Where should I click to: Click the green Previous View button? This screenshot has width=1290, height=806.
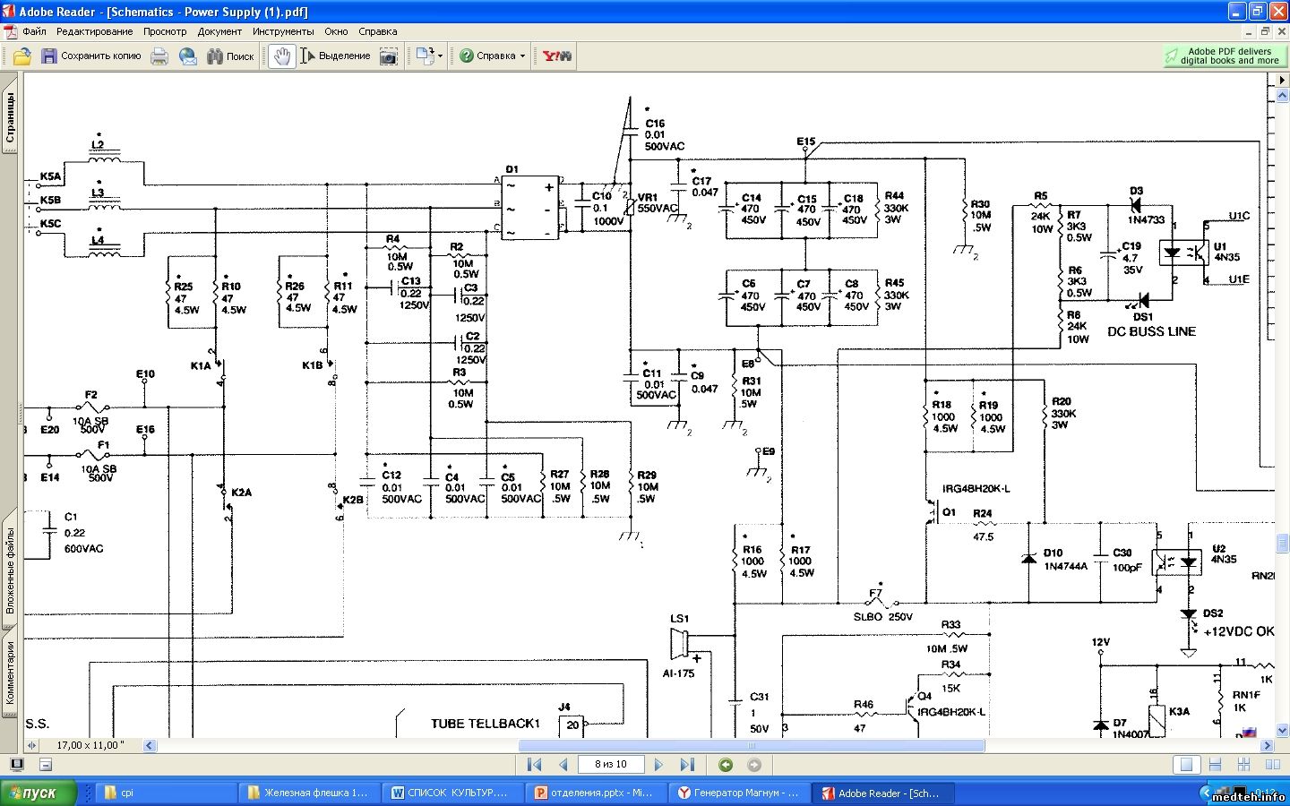(x=726, y=765)
